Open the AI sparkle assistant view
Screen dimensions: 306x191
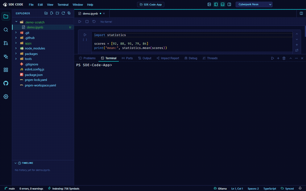6,57
